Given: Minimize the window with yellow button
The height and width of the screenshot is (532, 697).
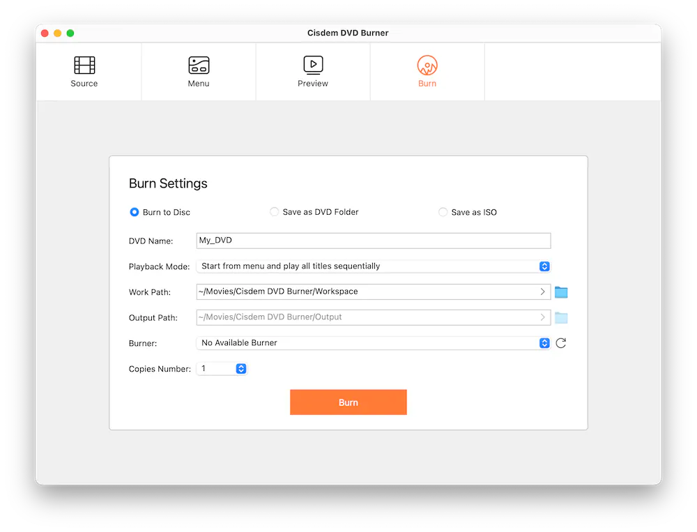Looking at the screenshot, I should [57, 33].
